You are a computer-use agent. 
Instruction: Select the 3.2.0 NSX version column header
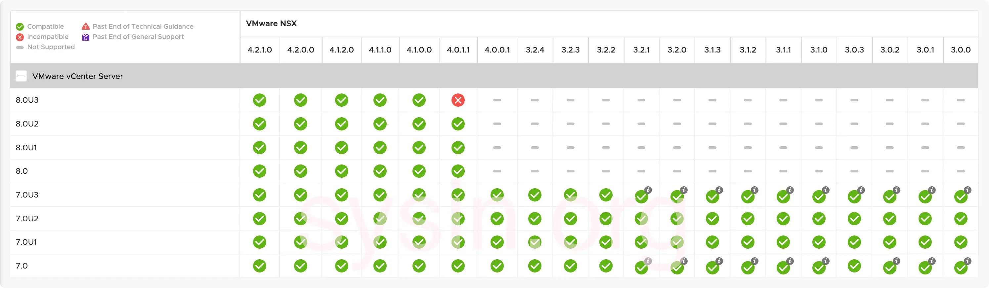(676, 50)
